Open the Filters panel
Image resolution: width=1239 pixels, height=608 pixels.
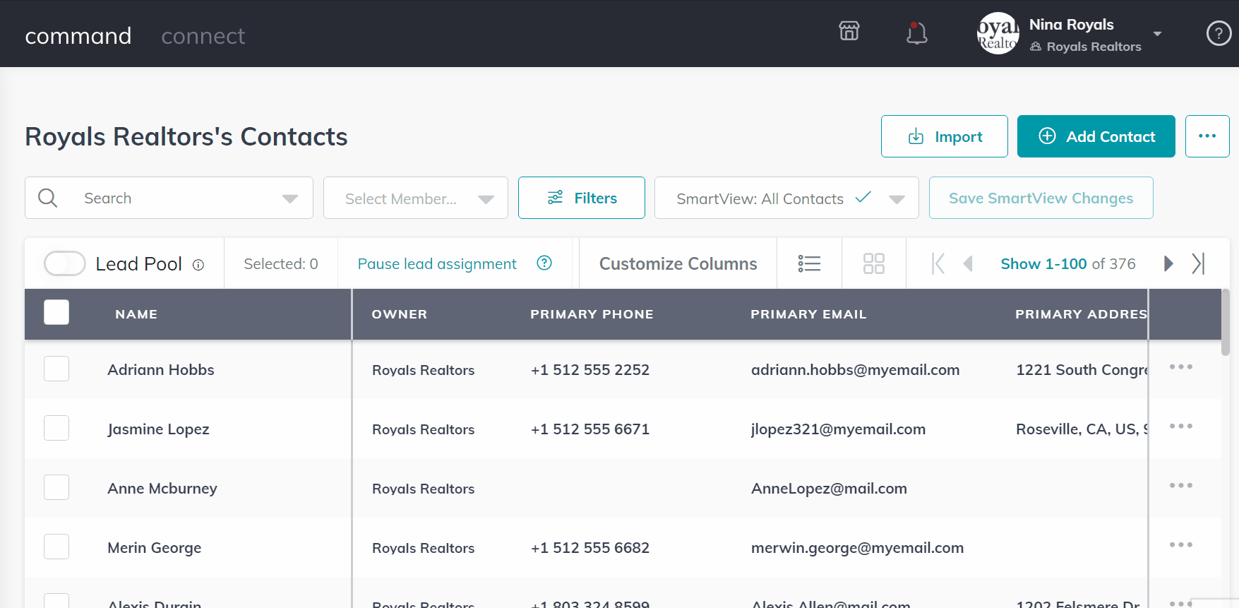click(x=582, y=198)
